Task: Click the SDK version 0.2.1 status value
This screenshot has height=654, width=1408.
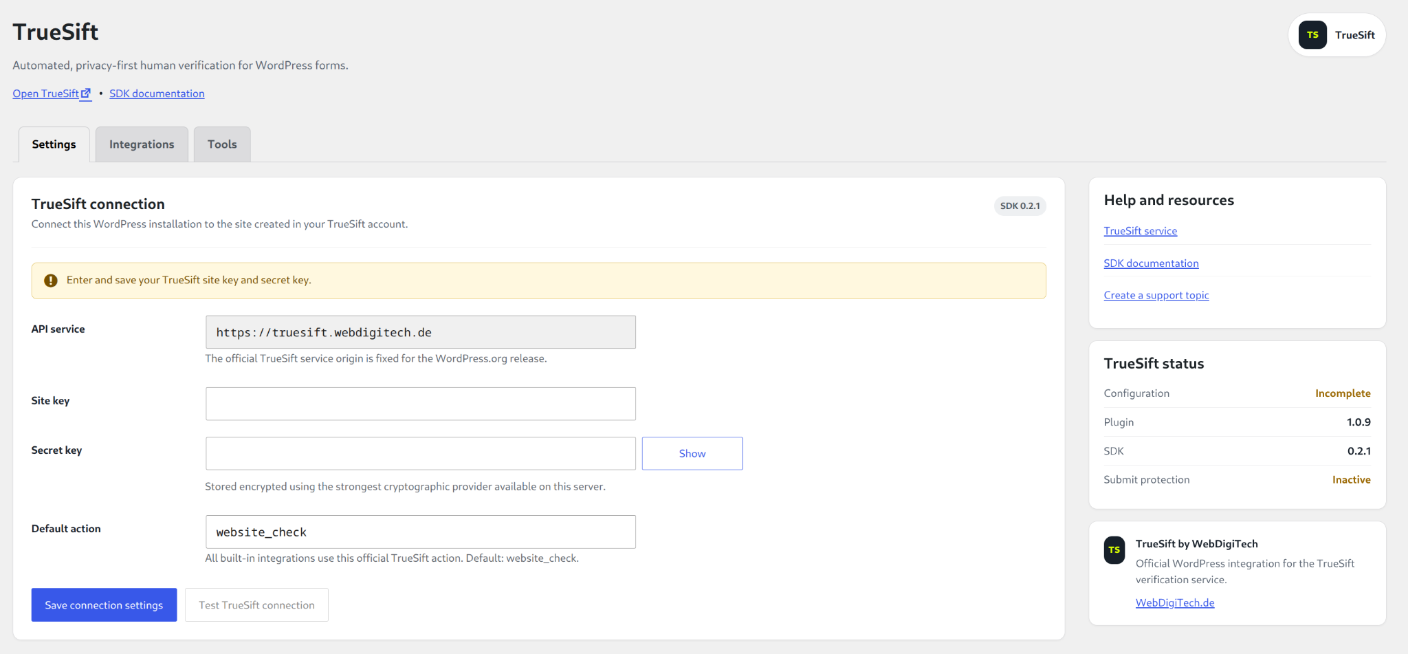Action: [1359, 451]
